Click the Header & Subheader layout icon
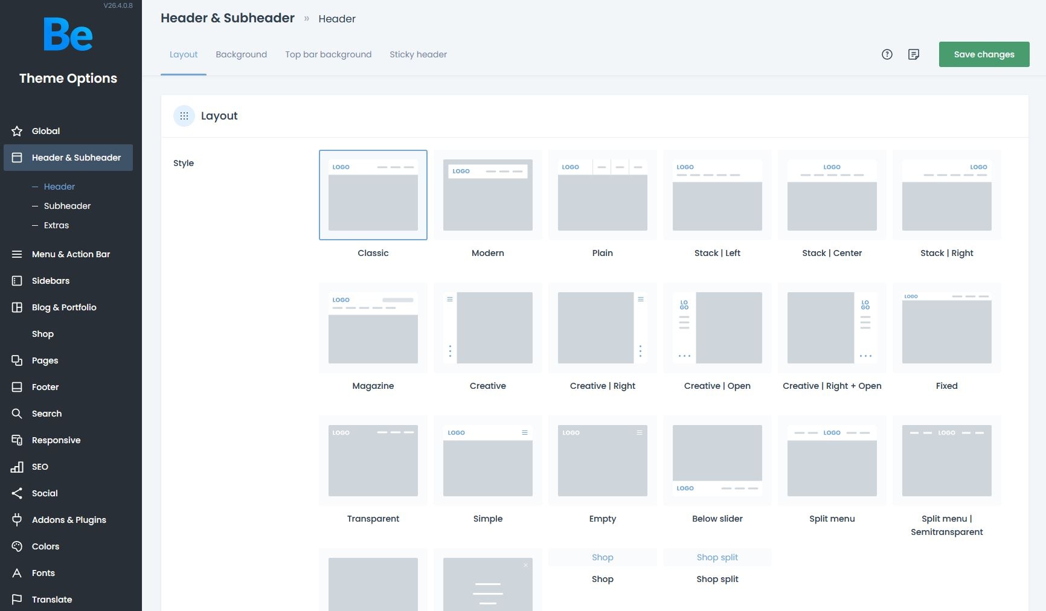Image resolution: width=1046 pixels, height=611 pixels. point(17,158)
